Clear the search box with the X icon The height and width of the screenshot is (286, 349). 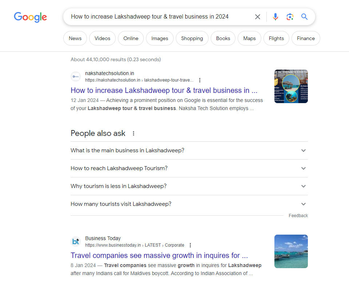pyautogui.click(x=258, y=17)
